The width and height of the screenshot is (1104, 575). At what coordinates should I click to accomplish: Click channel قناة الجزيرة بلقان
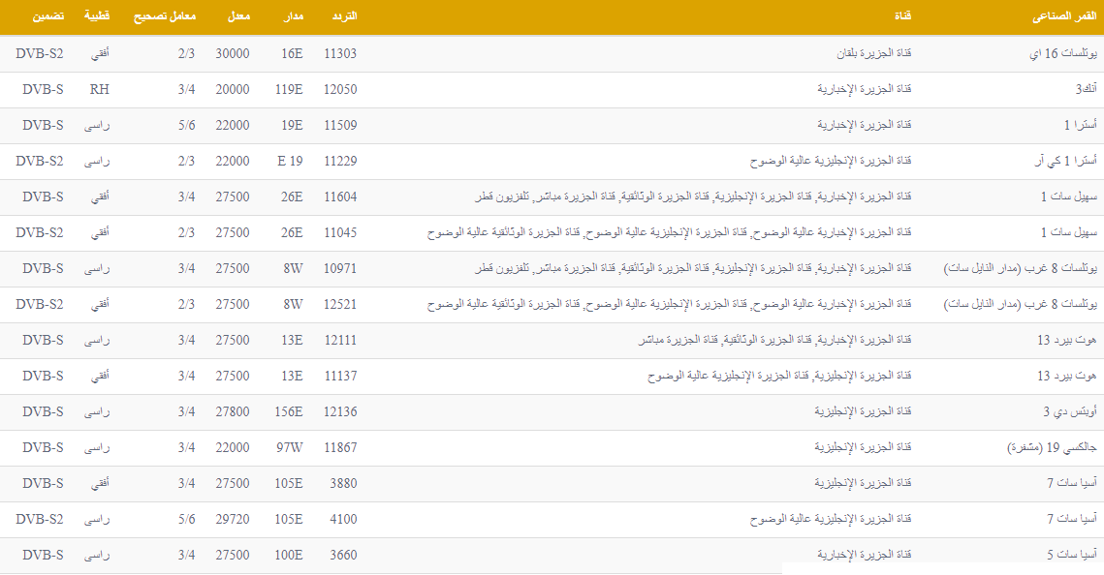(x=873, y=53)
